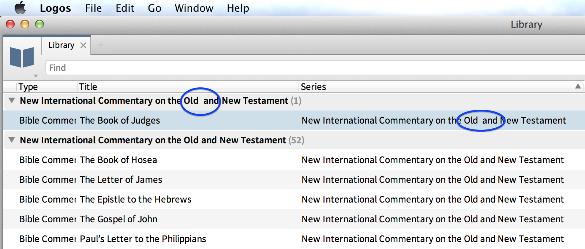585x249 pixels.
Task: Toggle the sort direction arrow in Series header
Action: click(x=578, y=86)
